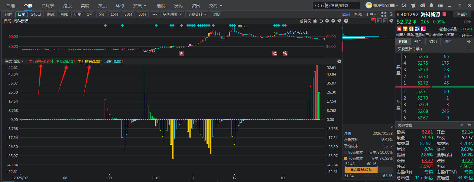474x182 pixels.
Task: Toggle the 筹码 chip distribution panel
Action: point(346,14)
